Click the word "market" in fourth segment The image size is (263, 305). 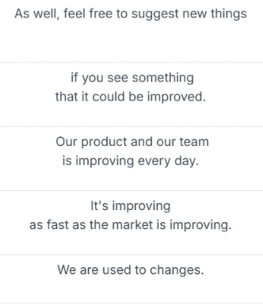pyautogui.click(x=132, y=224)
